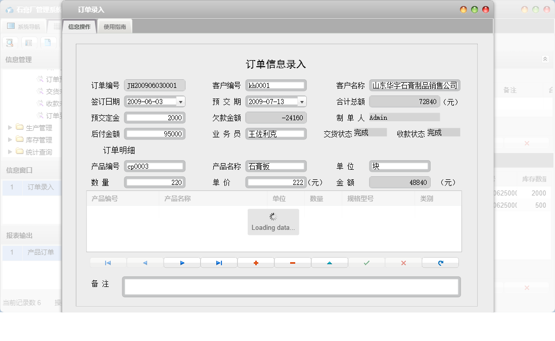
Task: Confirm changes with the green check icon
Action: tap(366, 262)
